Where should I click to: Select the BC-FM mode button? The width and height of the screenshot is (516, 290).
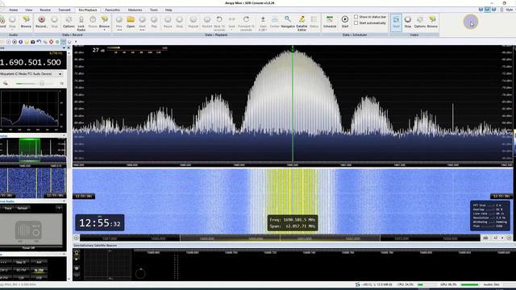pyautogui.click(x=21, y=271)
